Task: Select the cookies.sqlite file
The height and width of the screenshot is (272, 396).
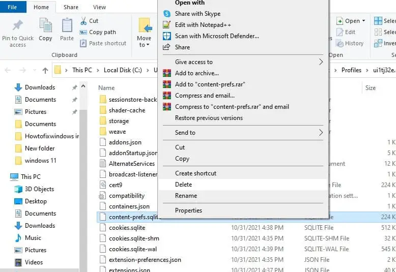Action: 127,228
